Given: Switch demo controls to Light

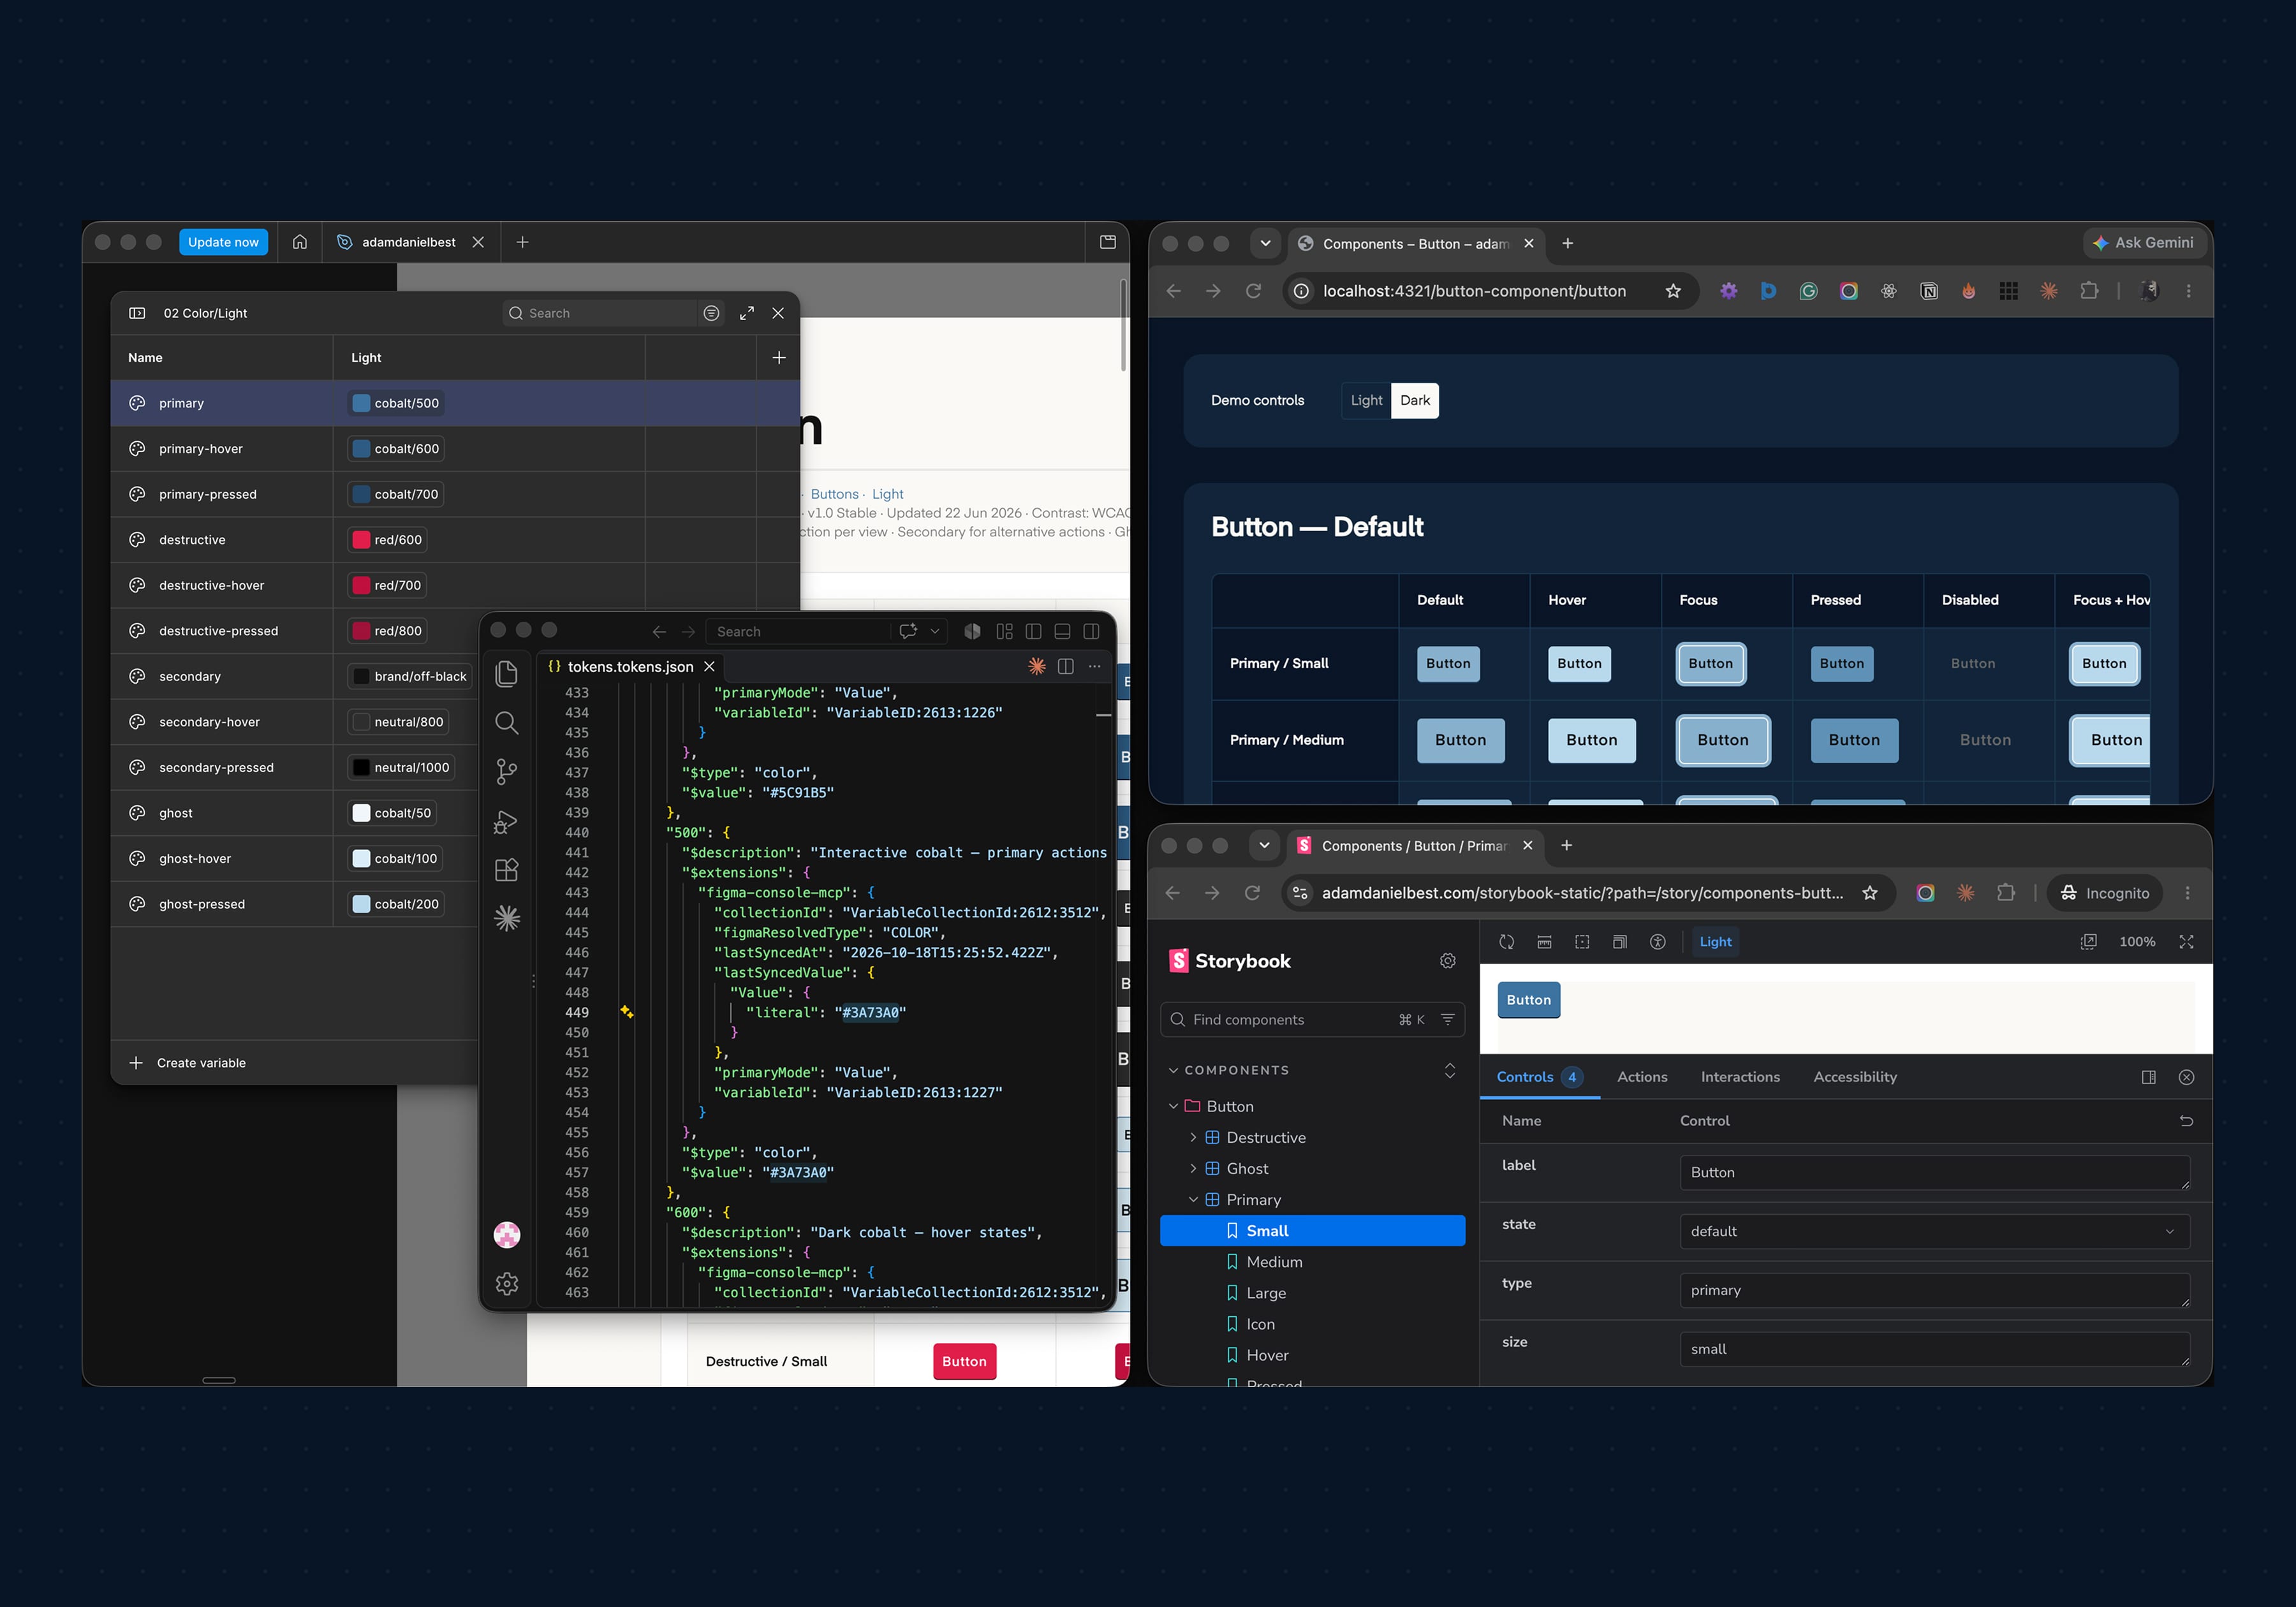Looking at the screenshot, I should tap(1366, 400).
